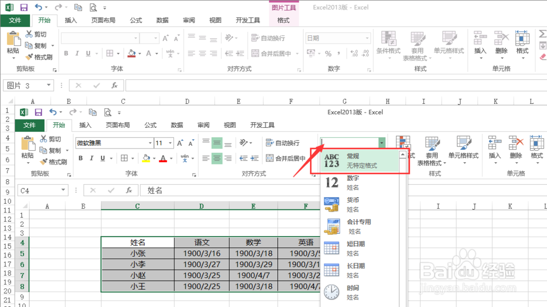Toggle 自动换行 wrap text in the main ribbon
This screenshot has height=307, width=547.
268,38
